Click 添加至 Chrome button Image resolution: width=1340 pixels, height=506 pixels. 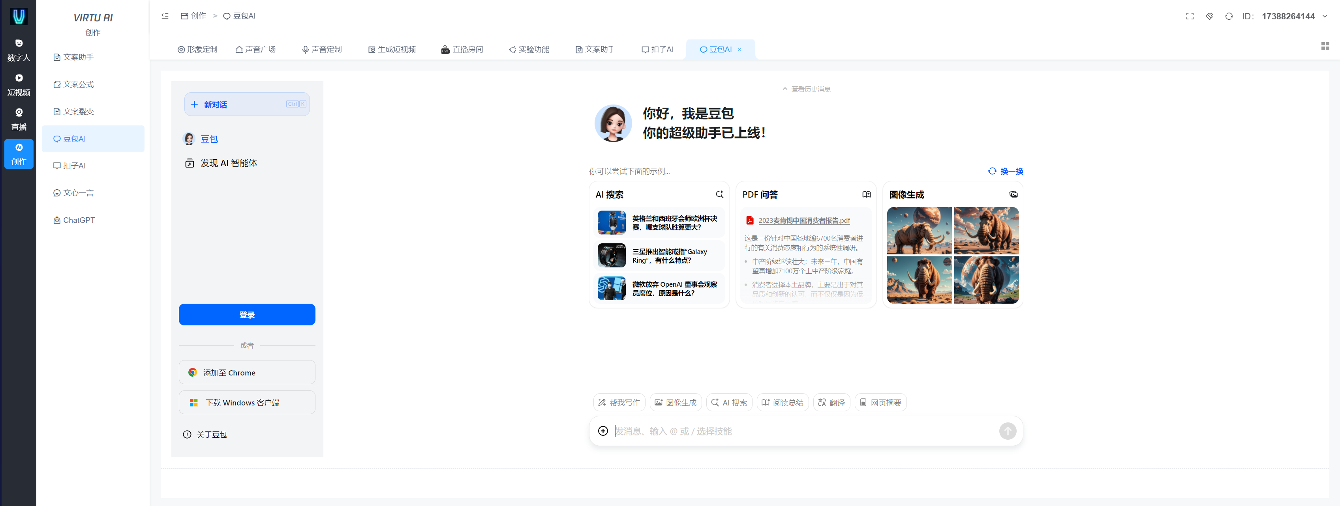click(x=247, y=372)
